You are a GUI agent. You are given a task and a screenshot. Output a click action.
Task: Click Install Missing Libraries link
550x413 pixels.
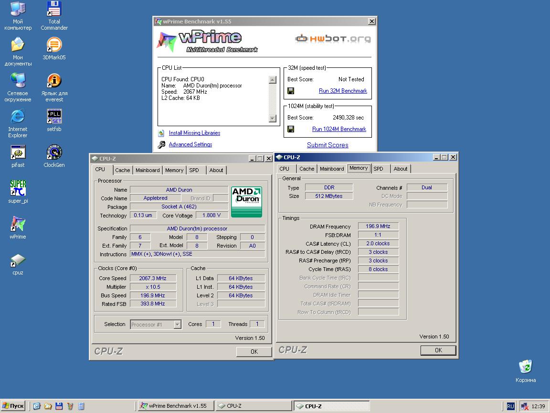click(x=194, y=133)
